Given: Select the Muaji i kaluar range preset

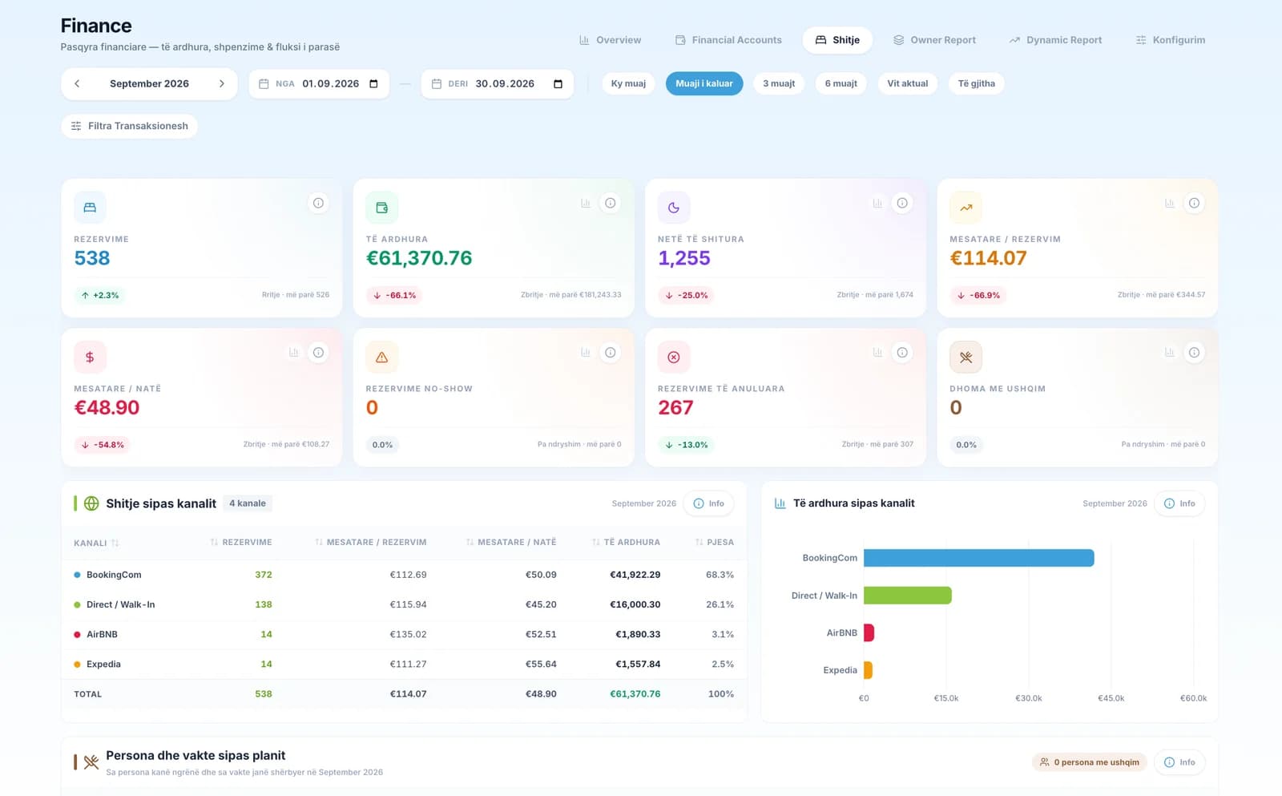Looking at the screenshot, I should pyautogui.click(x=704, y=83).
